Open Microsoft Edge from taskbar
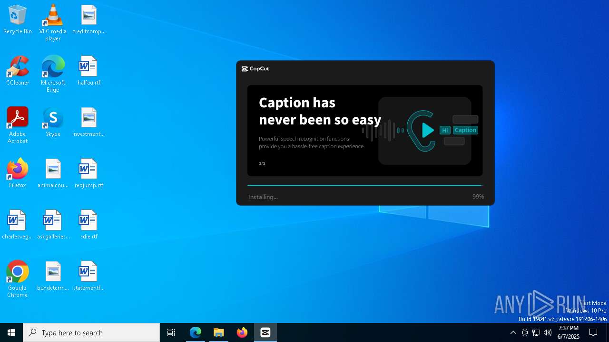 pos(196,332)
